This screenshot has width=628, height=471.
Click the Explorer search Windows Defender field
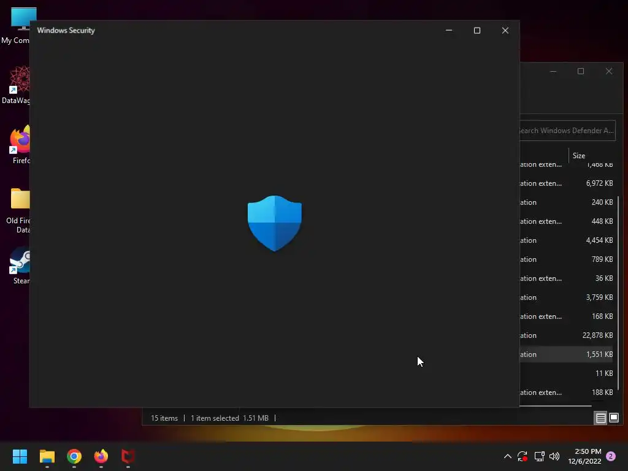[567, 131]
